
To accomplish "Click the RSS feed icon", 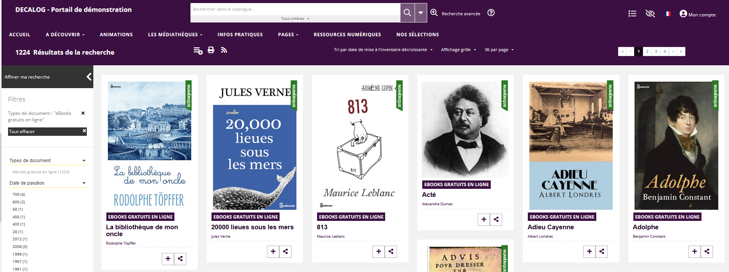I will pos(224,50).
